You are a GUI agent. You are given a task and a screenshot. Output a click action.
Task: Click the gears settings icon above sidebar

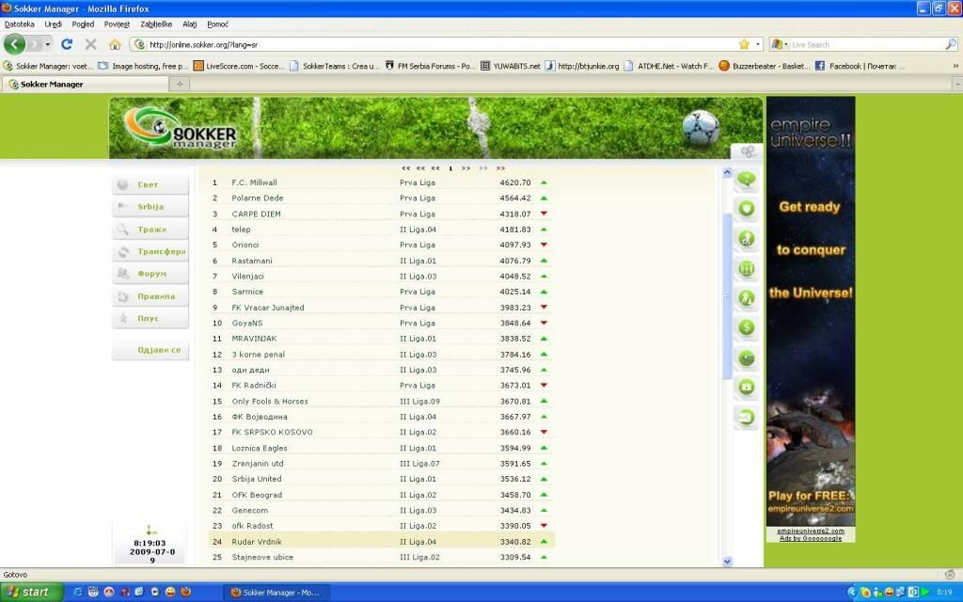(747, 151)
